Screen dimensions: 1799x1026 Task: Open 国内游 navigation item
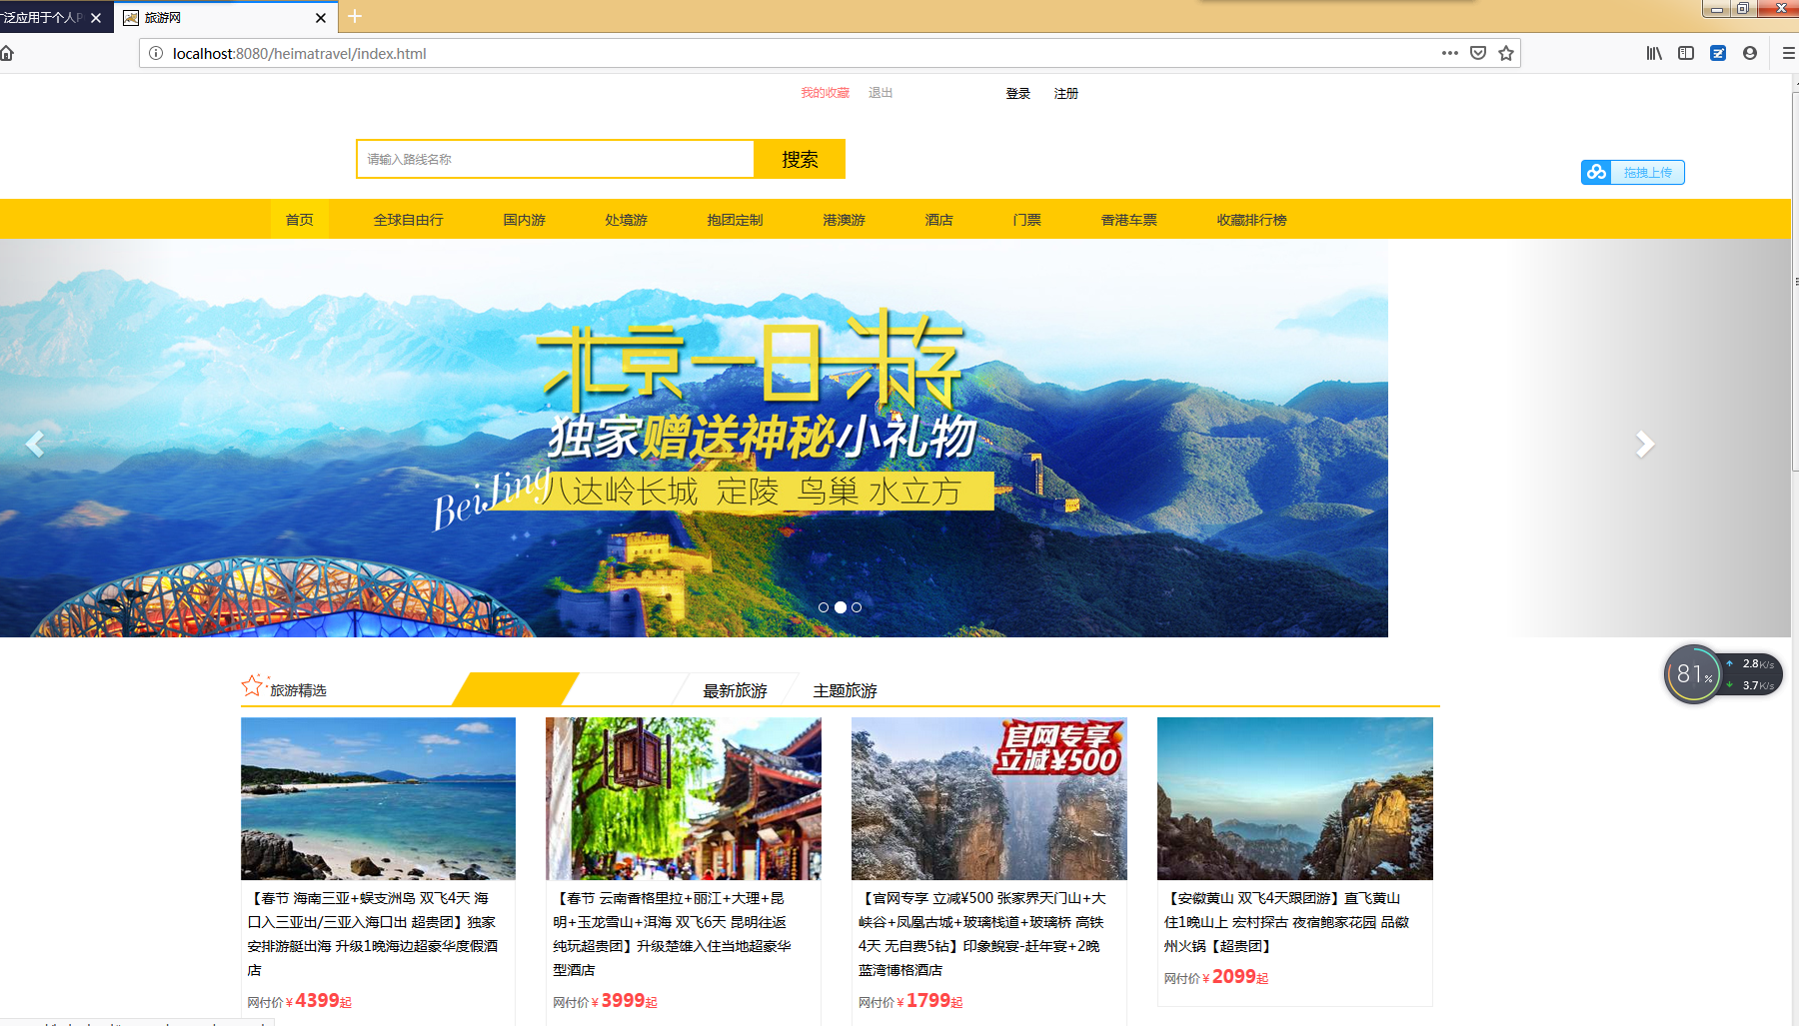(x=525, y=220)
